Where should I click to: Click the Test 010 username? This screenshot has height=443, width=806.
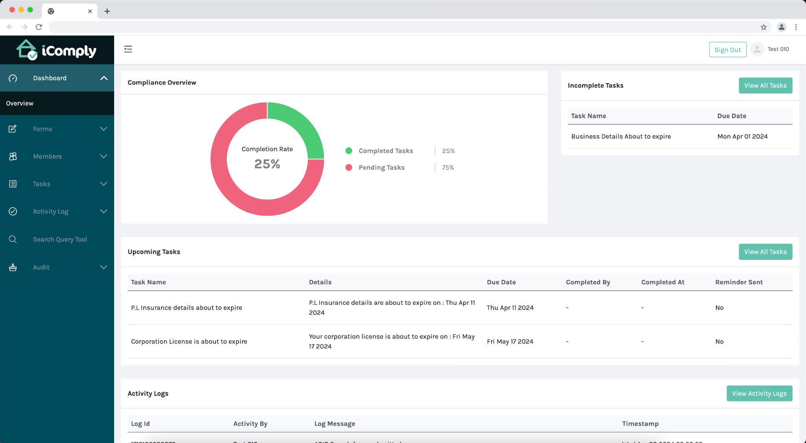(x=778, y=49)
